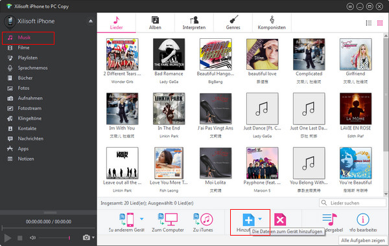The width and height of the screenshot is (389, 246).
Task: Select You Belong With Me placeholder cover
Action: [x=309, y=163]
